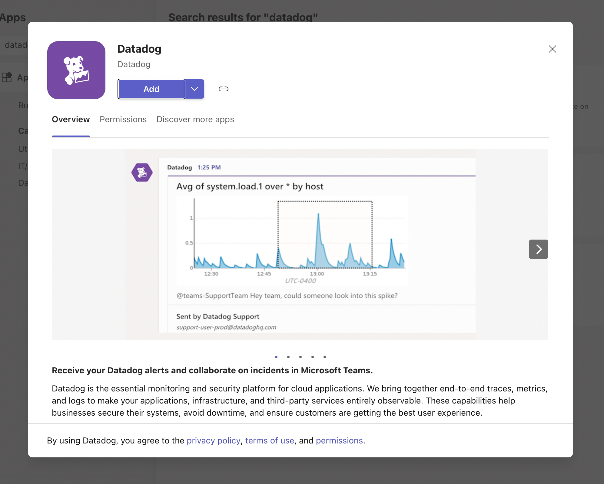Click the Discover more apps tab
The image size is (604, 484).
click(195, 119)
